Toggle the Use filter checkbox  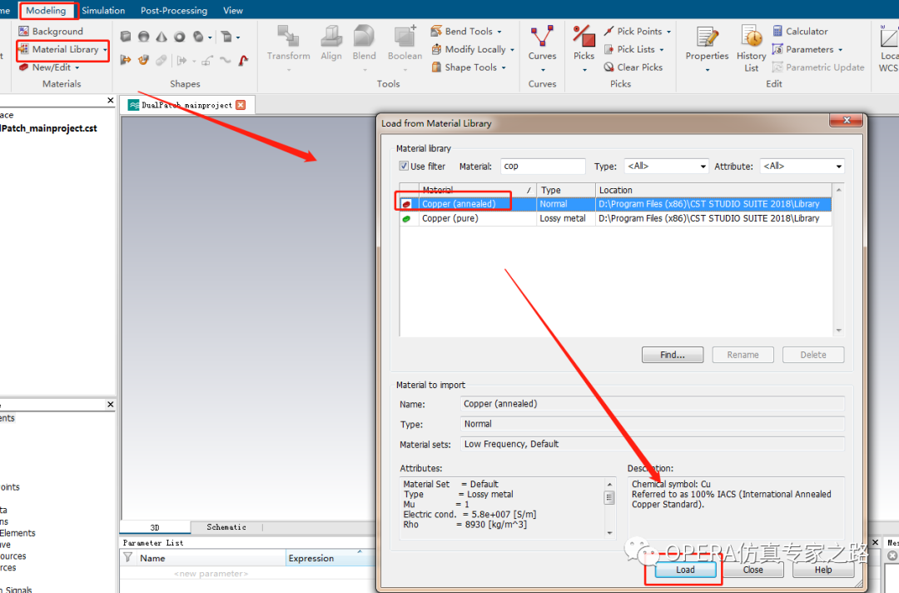pos(404,166)
